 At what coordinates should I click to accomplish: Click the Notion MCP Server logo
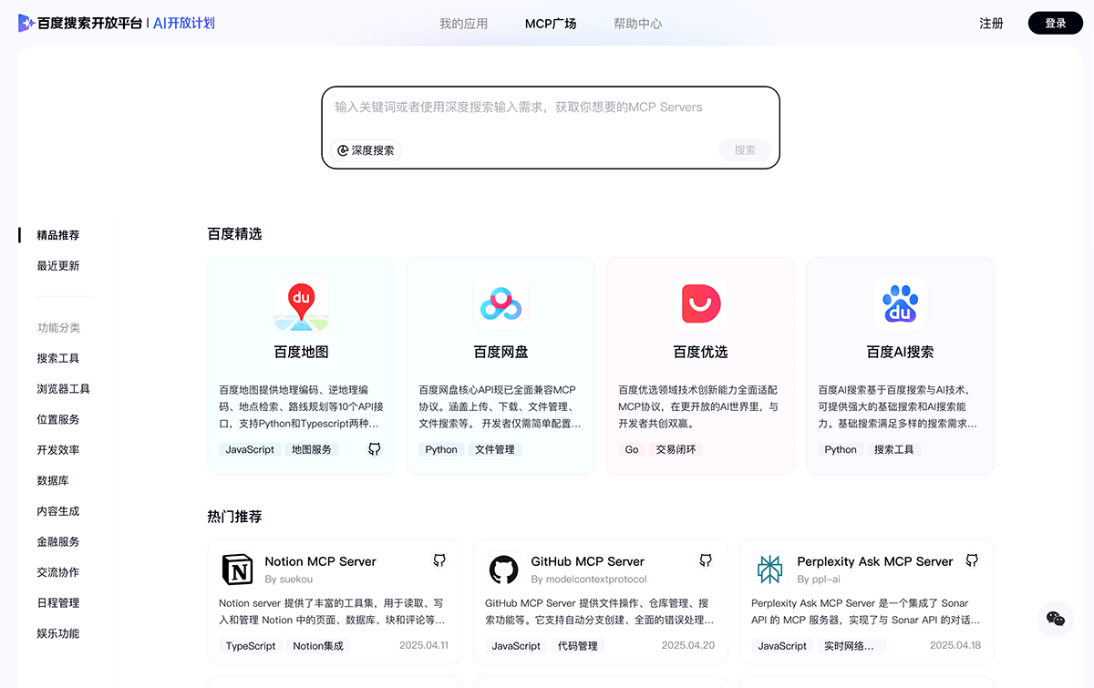point(235,569)
